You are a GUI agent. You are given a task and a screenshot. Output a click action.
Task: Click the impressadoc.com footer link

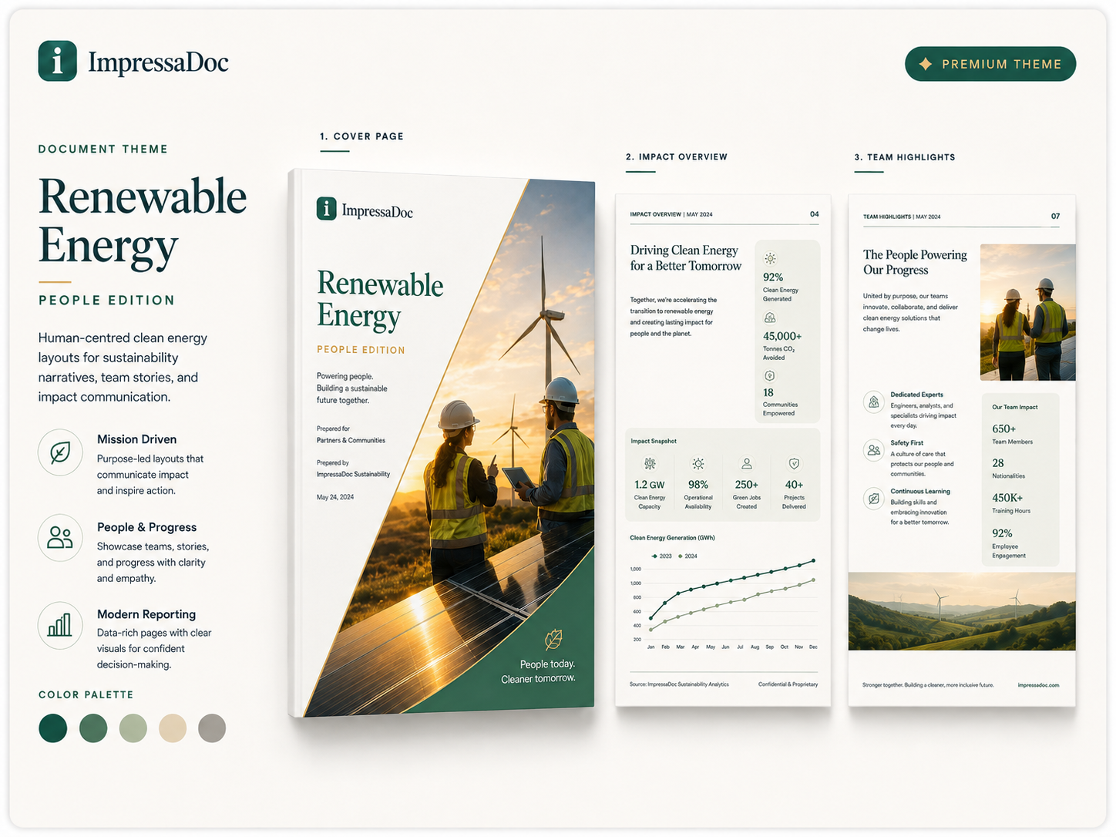1038,685
